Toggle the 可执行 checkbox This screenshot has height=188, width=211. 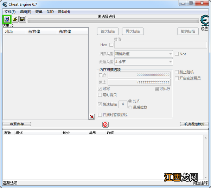coord(156,89)
